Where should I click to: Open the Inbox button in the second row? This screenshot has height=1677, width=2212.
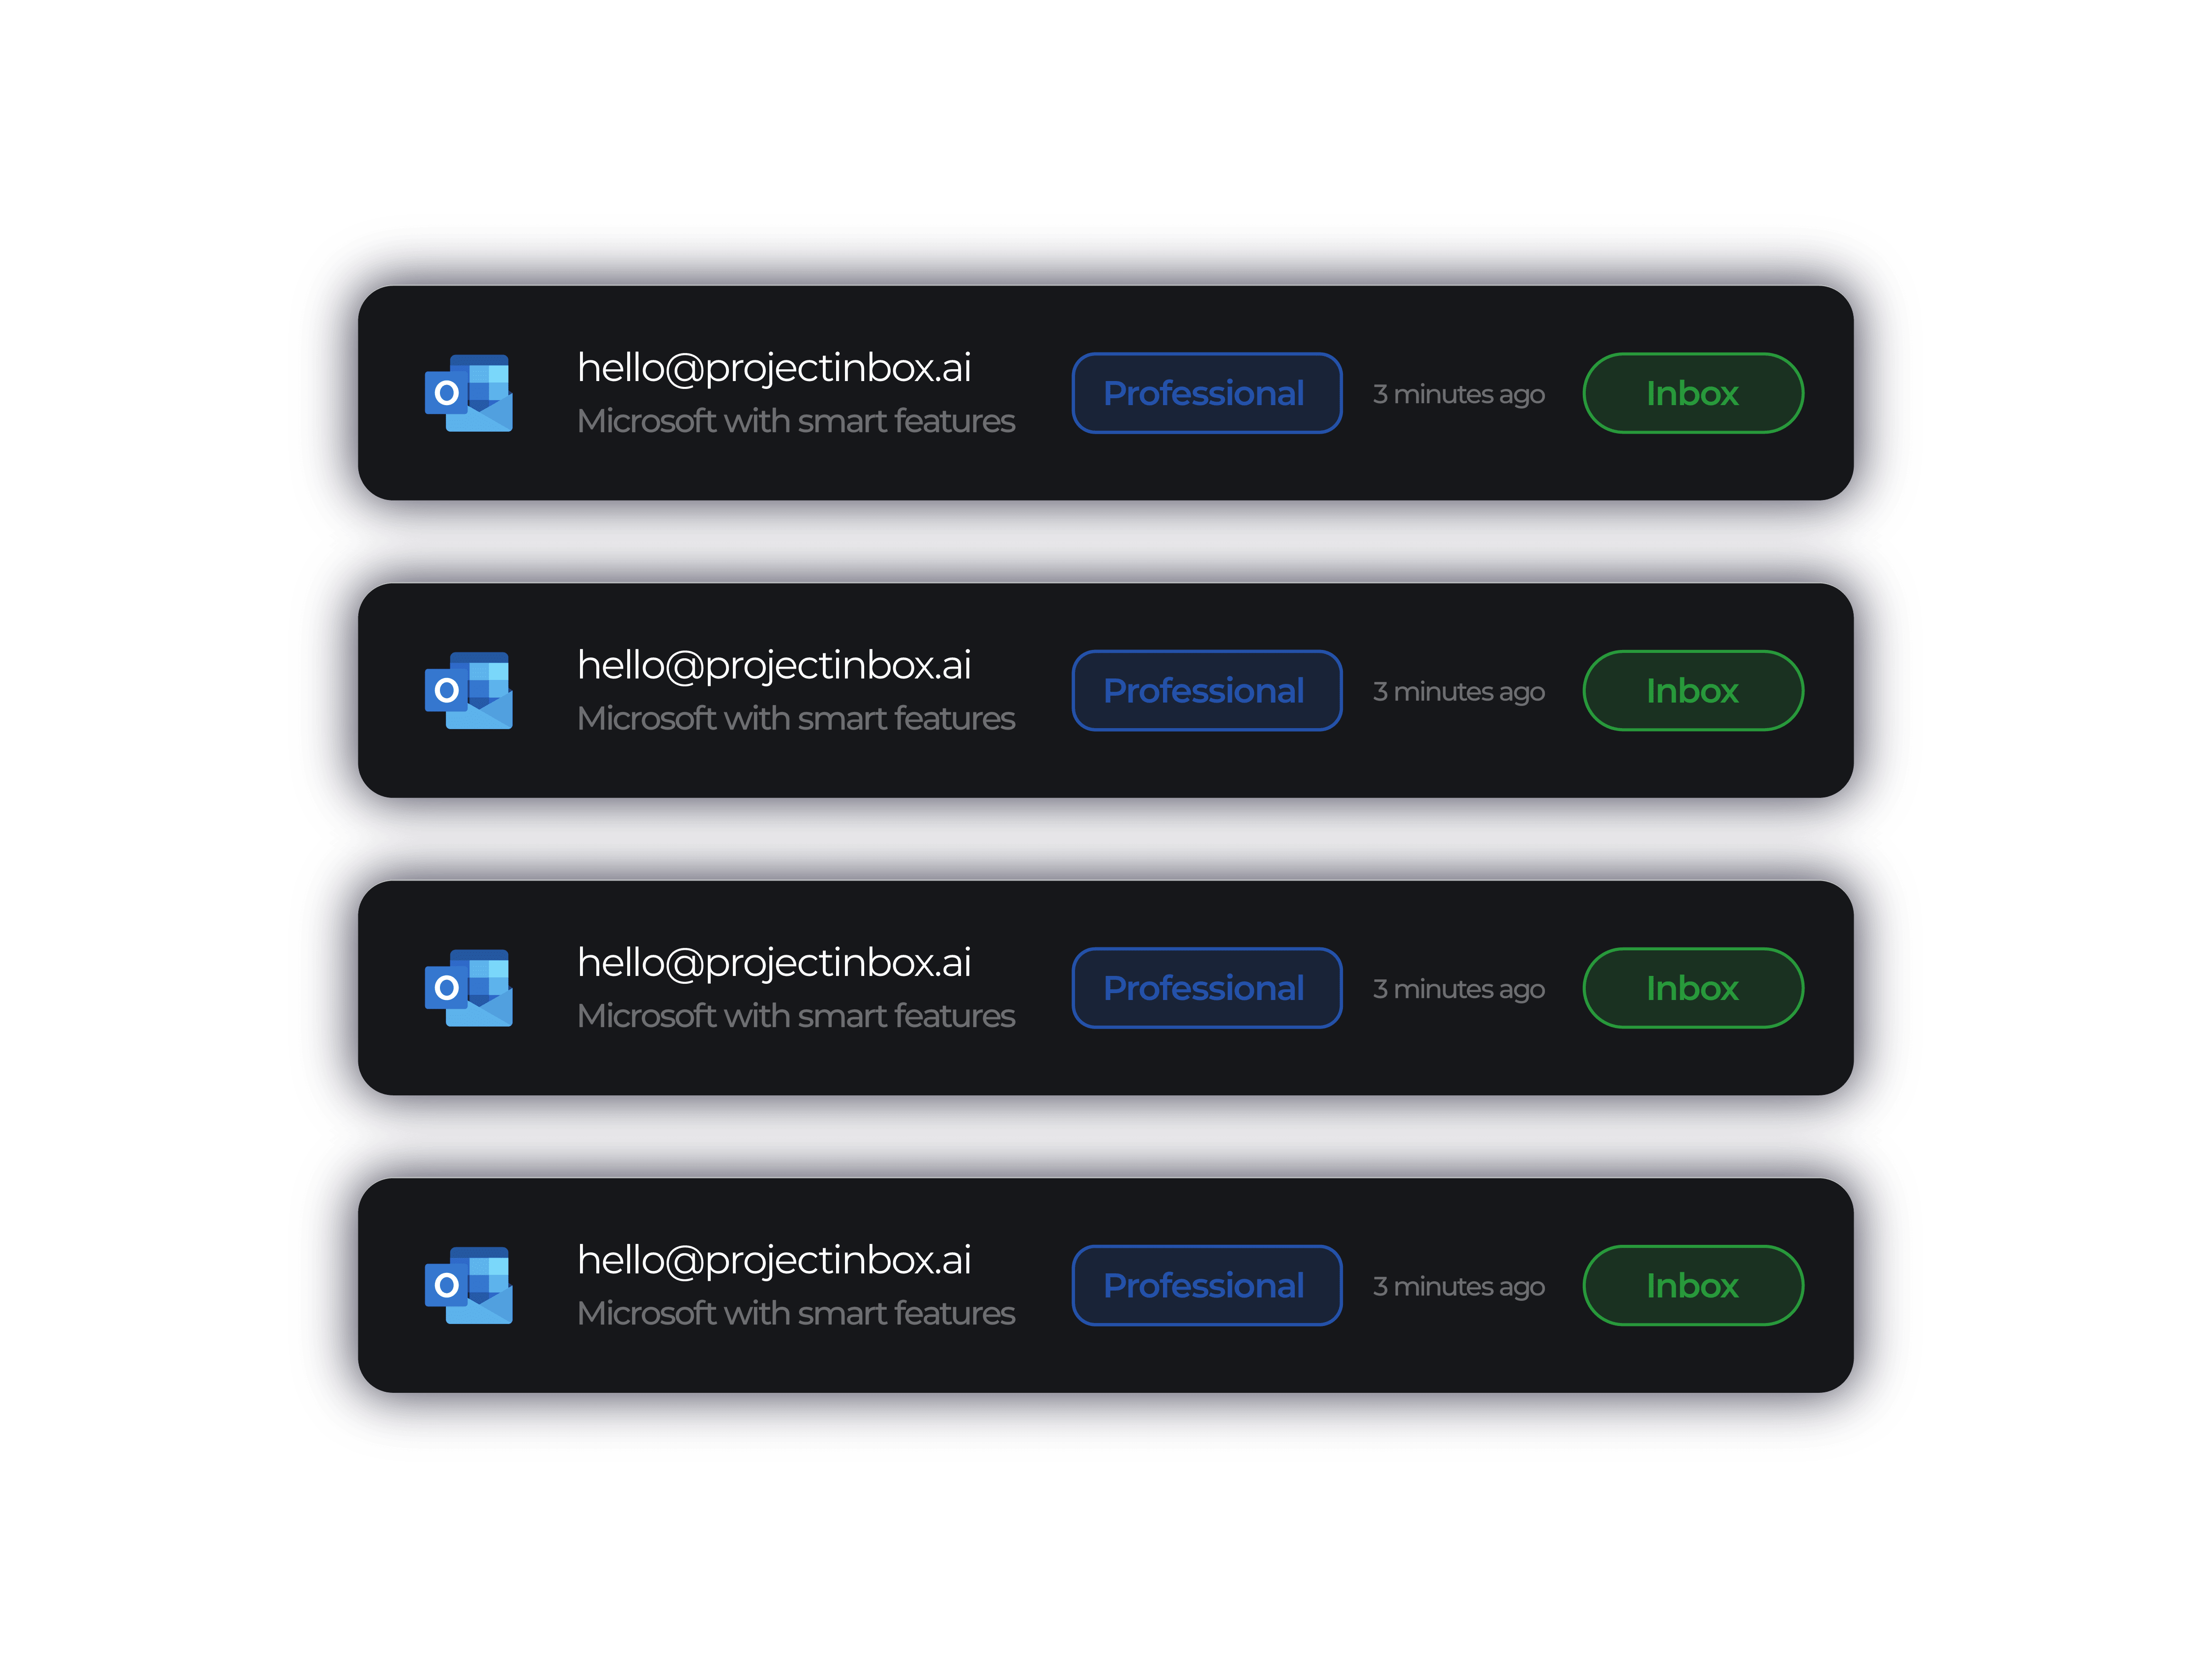[x=1693, y=690]
